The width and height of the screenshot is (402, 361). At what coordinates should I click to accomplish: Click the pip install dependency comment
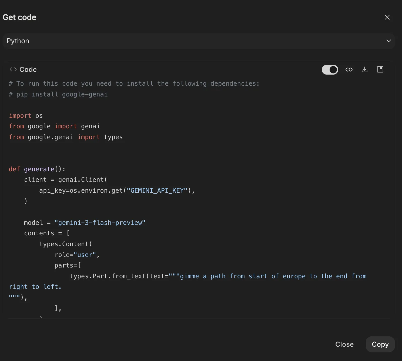click(x=58, y=94)
